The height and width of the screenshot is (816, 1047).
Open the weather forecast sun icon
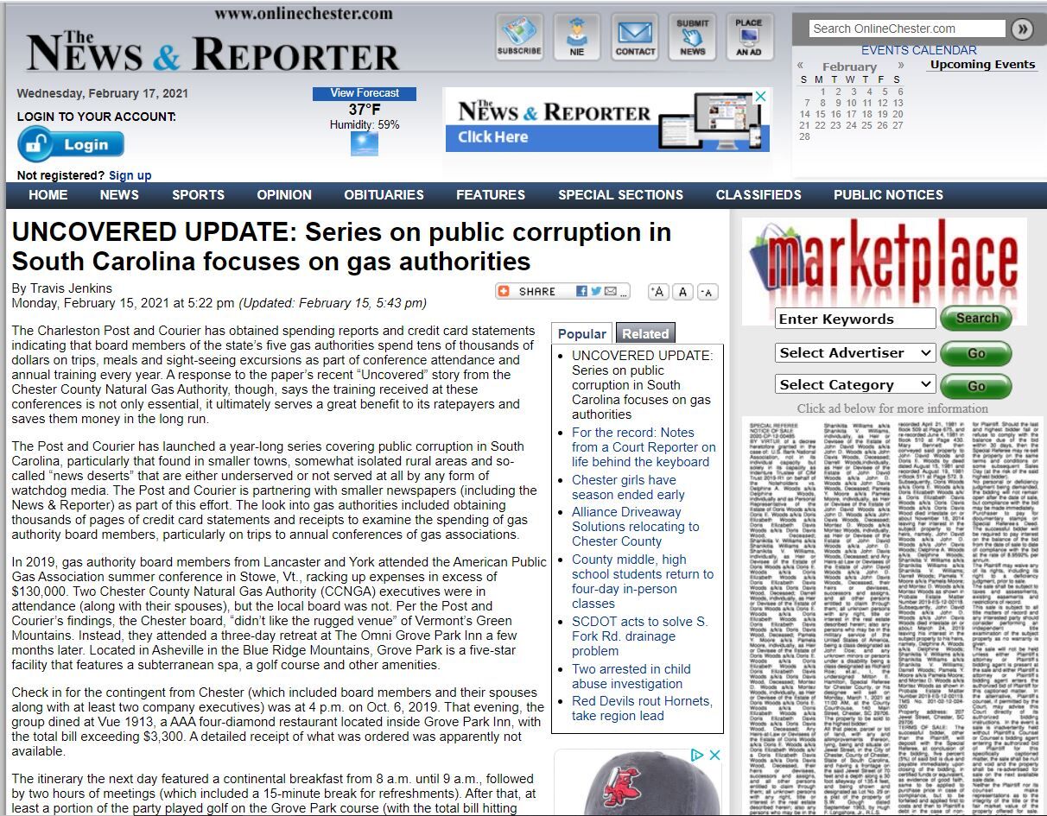pos(364,143)
